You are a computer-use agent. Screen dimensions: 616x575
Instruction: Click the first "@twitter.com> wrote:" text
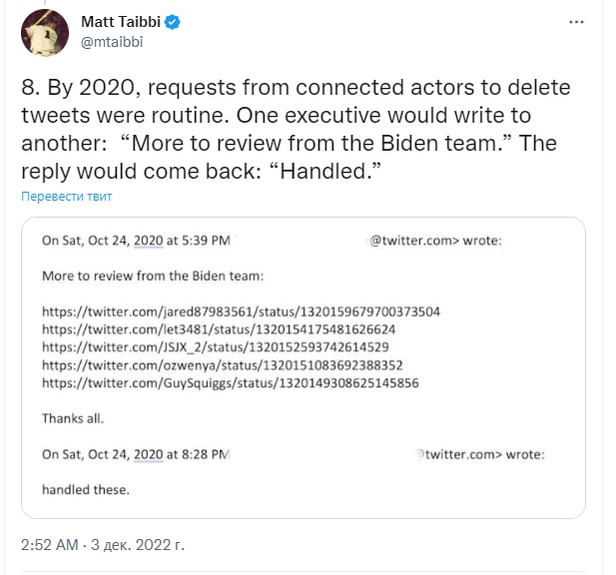(435, 241)
